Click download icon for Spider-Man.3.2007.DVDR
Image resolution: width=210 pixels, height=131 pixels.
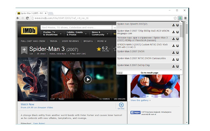pos(174,53)
